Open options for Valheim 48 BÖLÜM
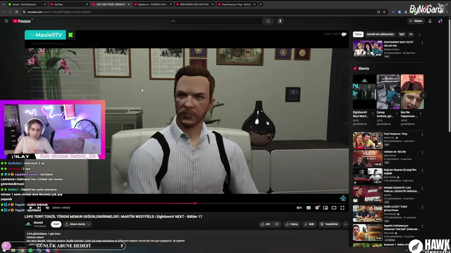The image size is (451, 253). (x=422, y=152)
